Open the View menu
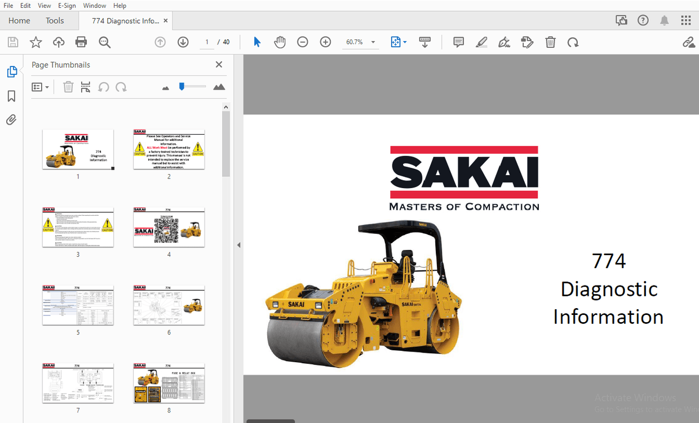Screen dimensions: 699x423 coord(44,6)
